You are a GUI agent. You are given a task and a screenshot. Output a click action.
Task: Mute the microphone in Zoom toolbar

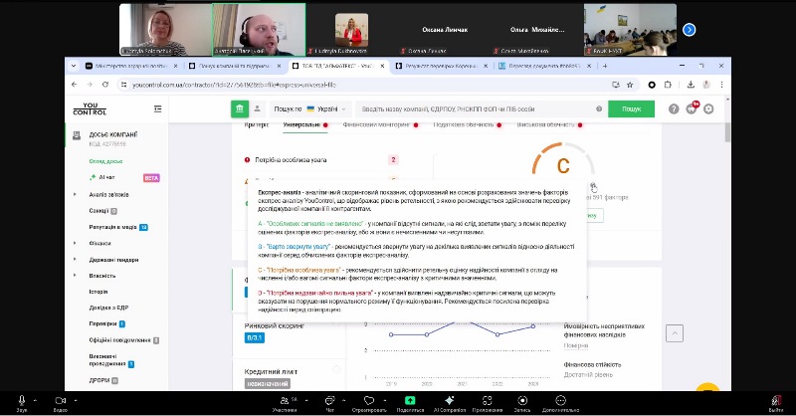pyautogui.click(x=21, y=399)
